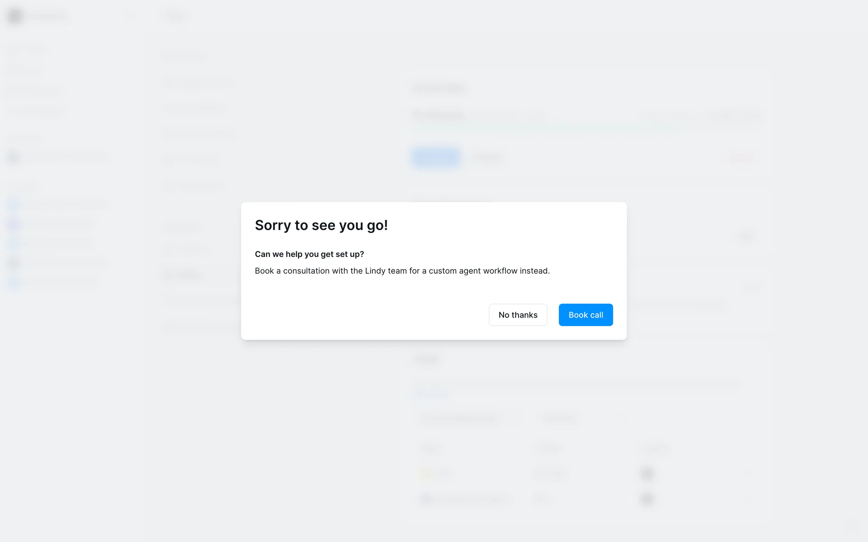The image size is (868, 542).
Task: Click the blue Book call button
Action: pyautogui.click(x=585, y=315)
